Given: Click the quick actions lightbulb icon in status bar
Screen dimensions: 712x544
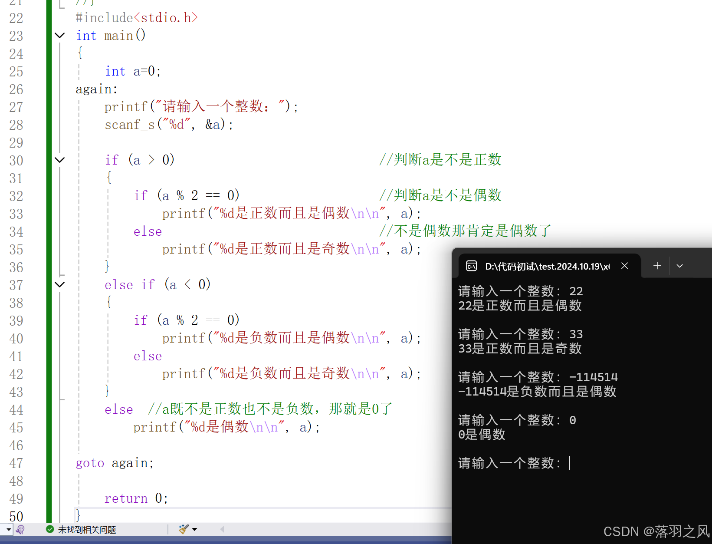Looking at the screenshot, I should 20,529.
